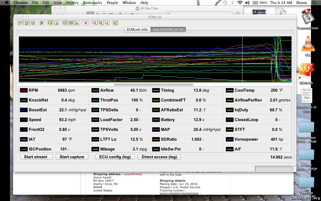Click the horizontal scrollbar under the graph
The image size is (321, 201).
[x=153, y=85]
